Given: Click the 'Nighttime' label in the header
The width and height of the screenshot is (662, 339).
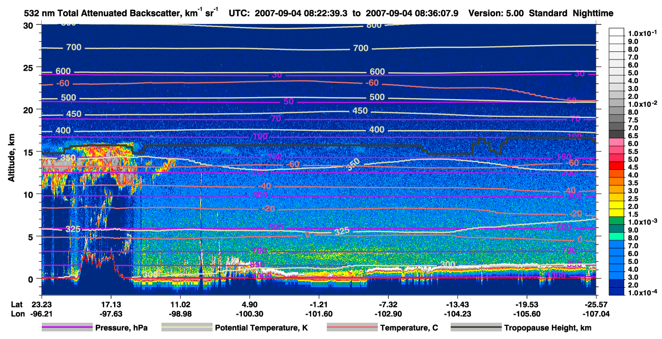Looking at the screenshot, I should click(593, 14).
